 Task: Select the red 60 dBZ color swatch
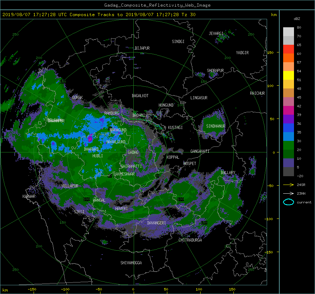[288, 49]
